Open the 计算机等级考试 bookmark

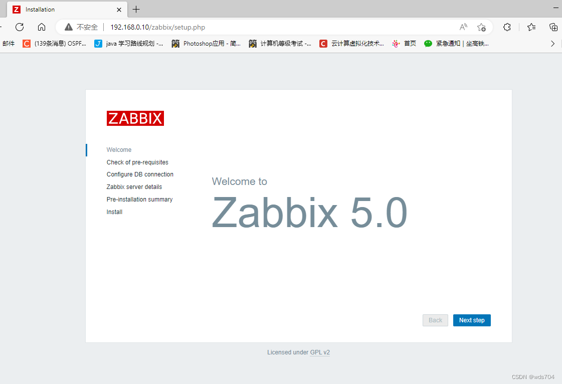[280, 44]
